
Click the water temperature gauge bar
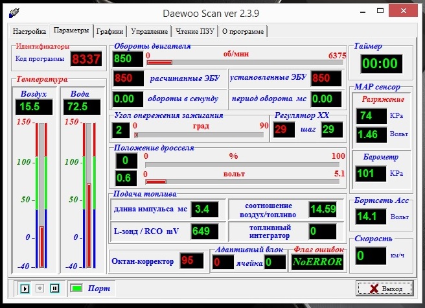click(89, 194)
